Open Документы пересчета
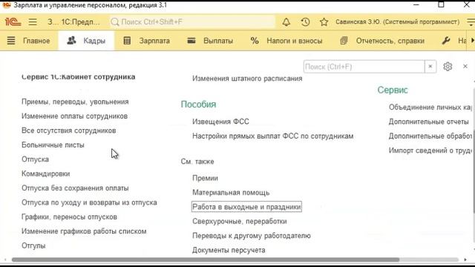Screen dimensions: 475x267 click(x=229, y=250)
